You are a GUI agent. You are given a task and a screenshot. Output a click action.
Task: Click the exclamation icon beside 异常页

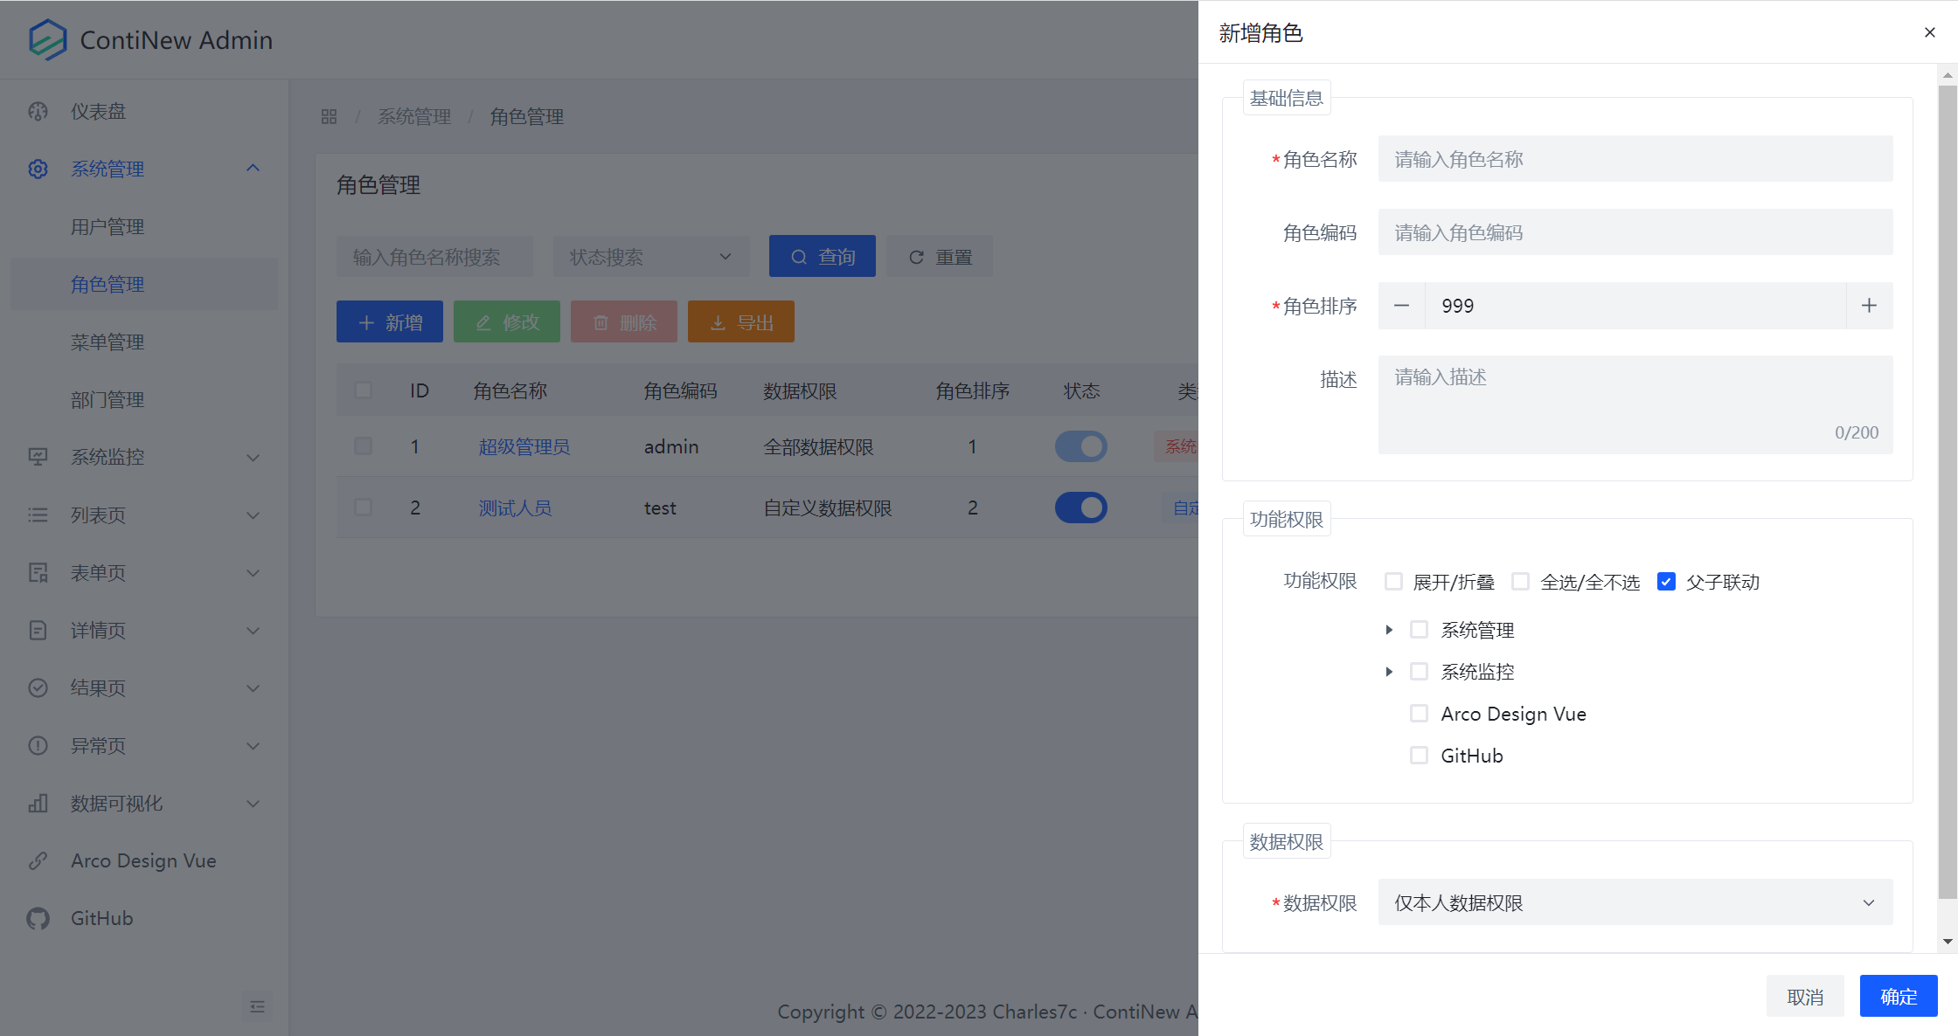(38, 745)
